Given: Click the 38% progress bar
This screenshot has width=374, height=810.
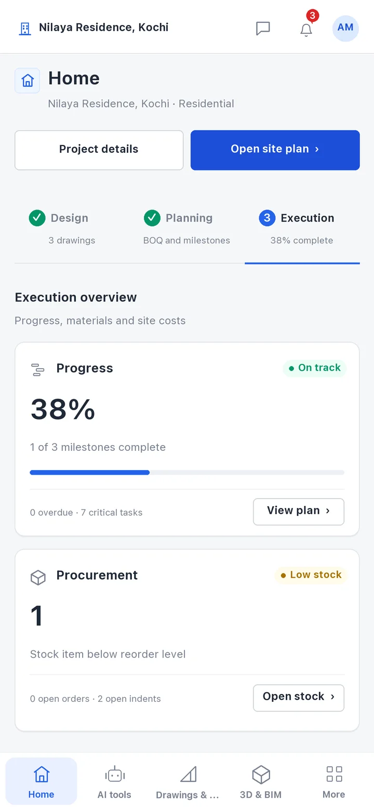Looking at the screenshot, I should [187, 473].
